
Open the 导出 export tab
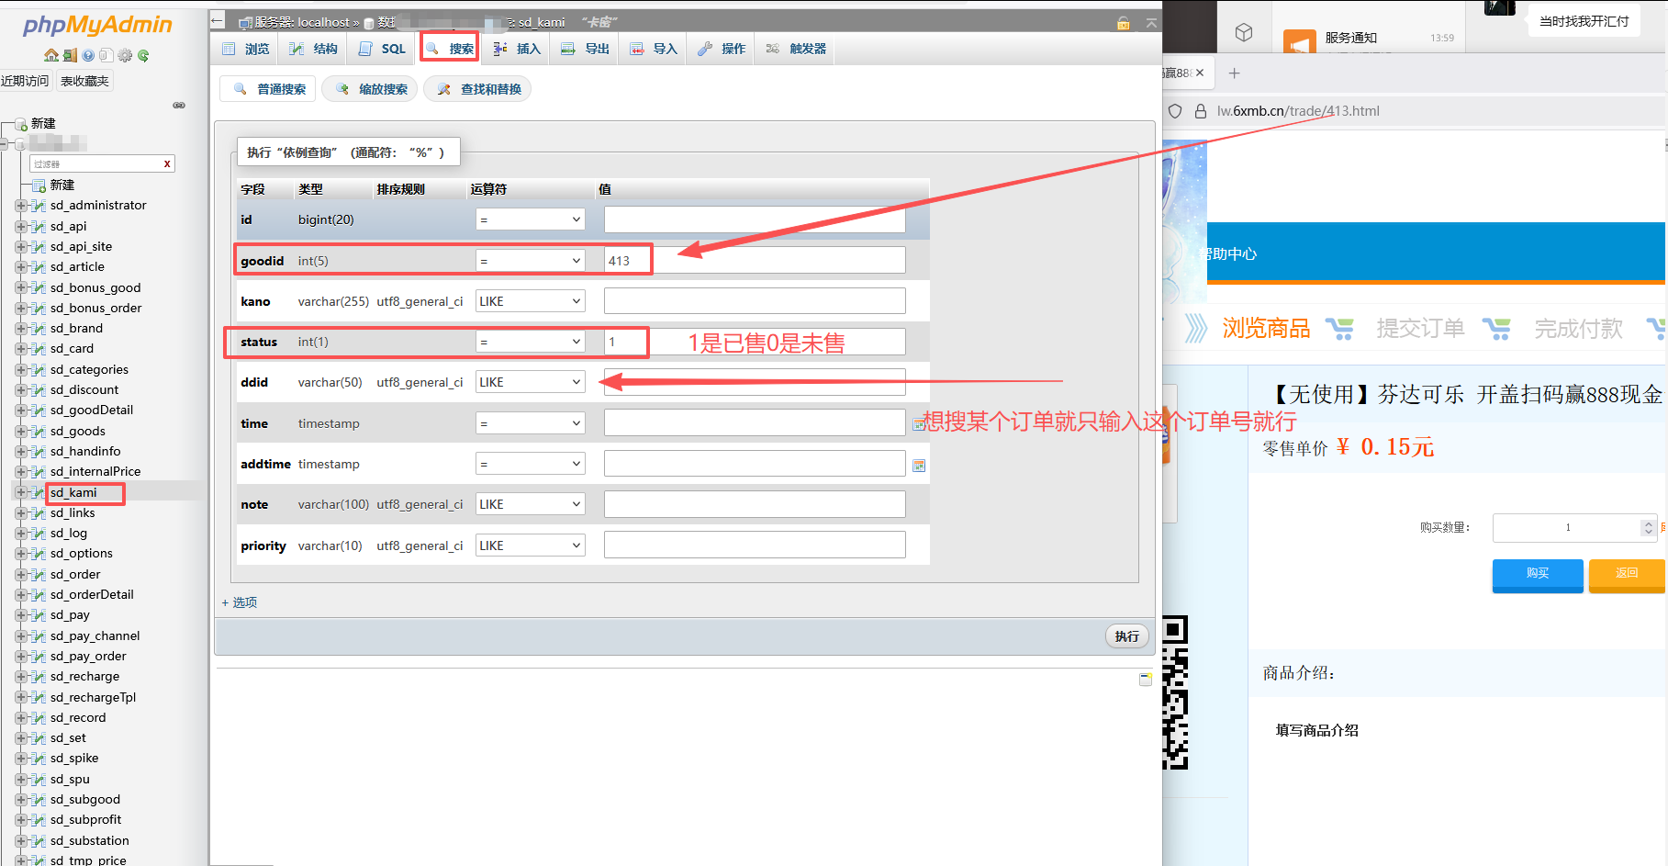[x=586, y=49]
